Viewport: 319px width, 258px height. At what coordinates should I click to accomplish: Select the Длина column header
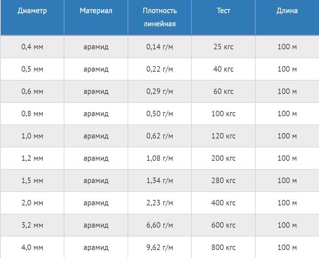(287, 17)
